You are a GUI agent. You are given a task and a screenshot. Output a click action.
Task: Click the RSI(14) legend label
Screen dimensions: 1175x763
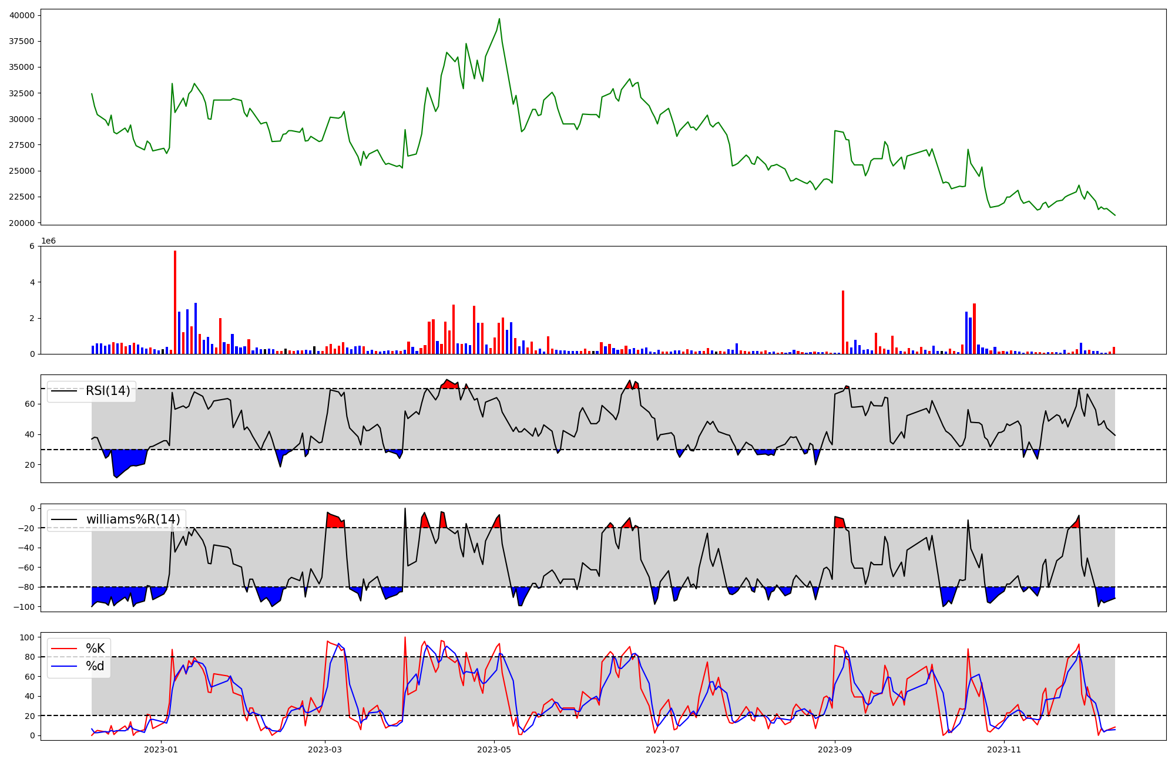pyautogui.click(x=108, y=391)
